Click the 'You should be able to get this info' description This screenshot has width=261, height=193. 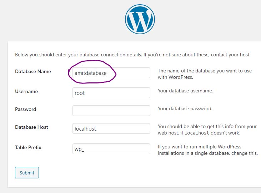pos(207,126)
